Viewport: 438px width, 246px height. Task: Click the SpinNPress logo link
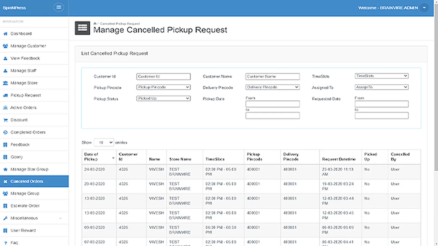point(14,8)
